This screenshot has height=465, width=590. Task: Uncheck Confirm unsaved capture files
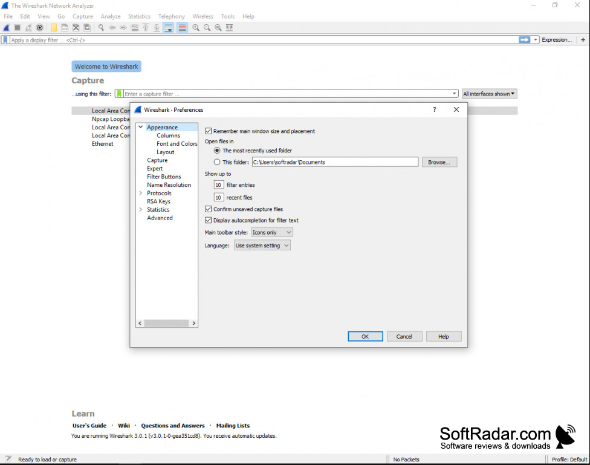click(x=208, y=209)
